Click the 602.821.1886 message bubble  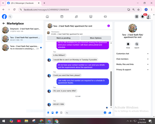(59, 104)
